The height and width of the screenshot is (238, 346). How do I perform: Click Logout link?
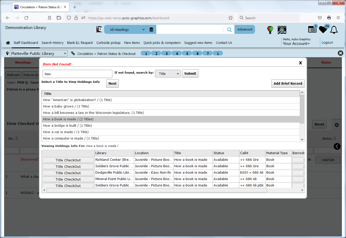click(327, 43)
